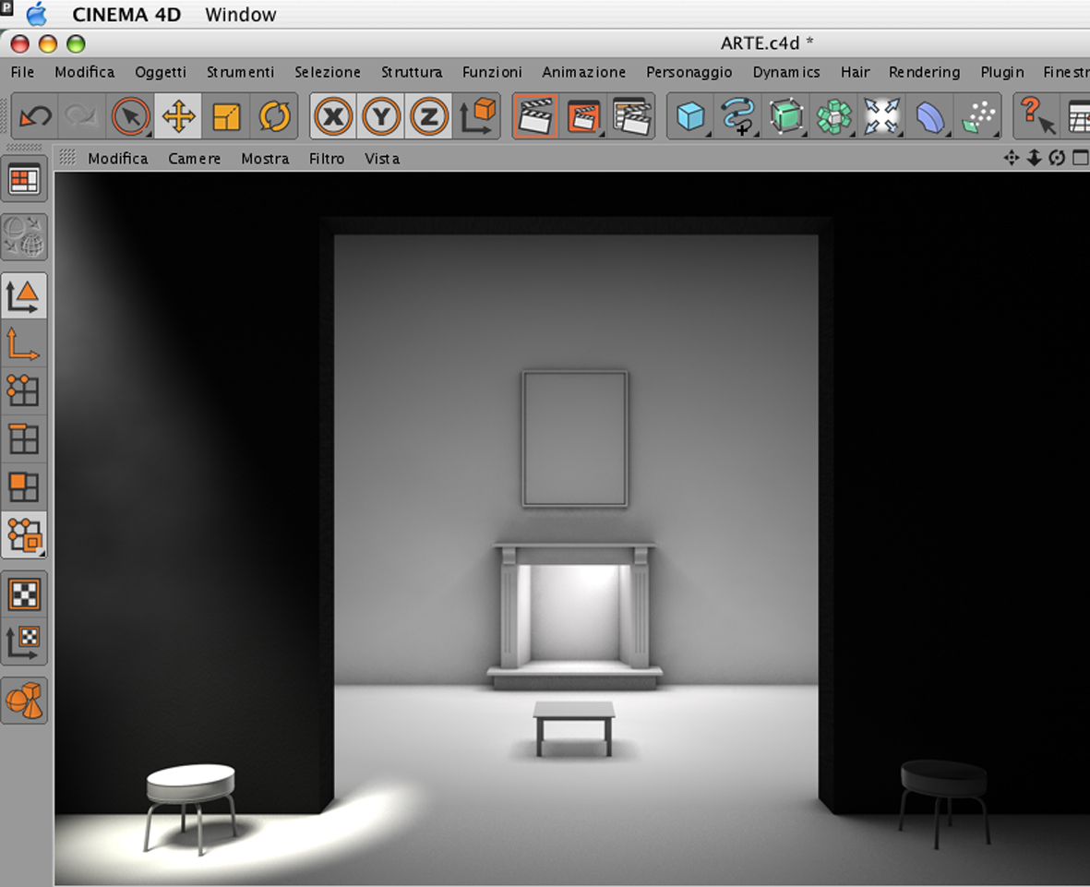Viewport: 1090px width, 887px height.
Task: Open the main Modifica menu
Action: [85, 72]
